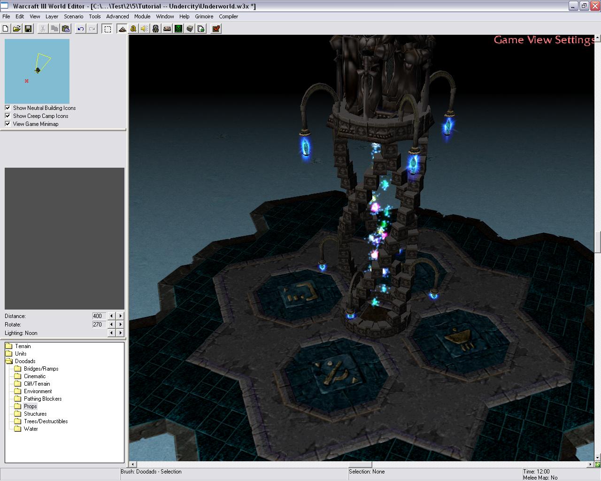Create a new map with the New icon
The image size is (601, 481).
tap(6, 29)
